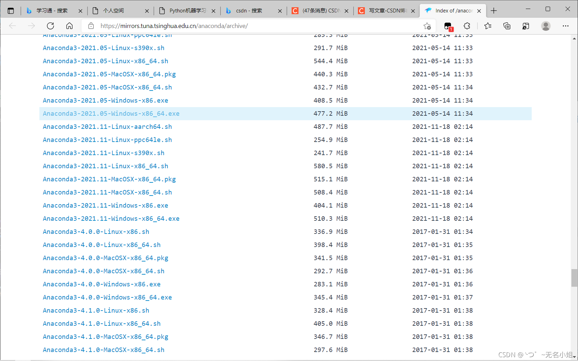Switch to the Python机器学习 tab
Image resolution: width=578 pixels, height=361 pixels.
pyautogui.click(x=187, y=11)
